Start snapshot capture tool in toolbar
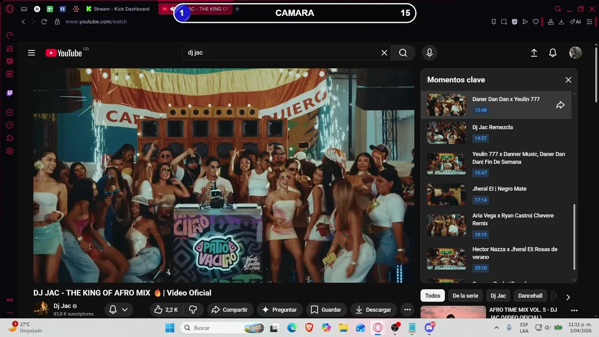 tap(504, 22)
